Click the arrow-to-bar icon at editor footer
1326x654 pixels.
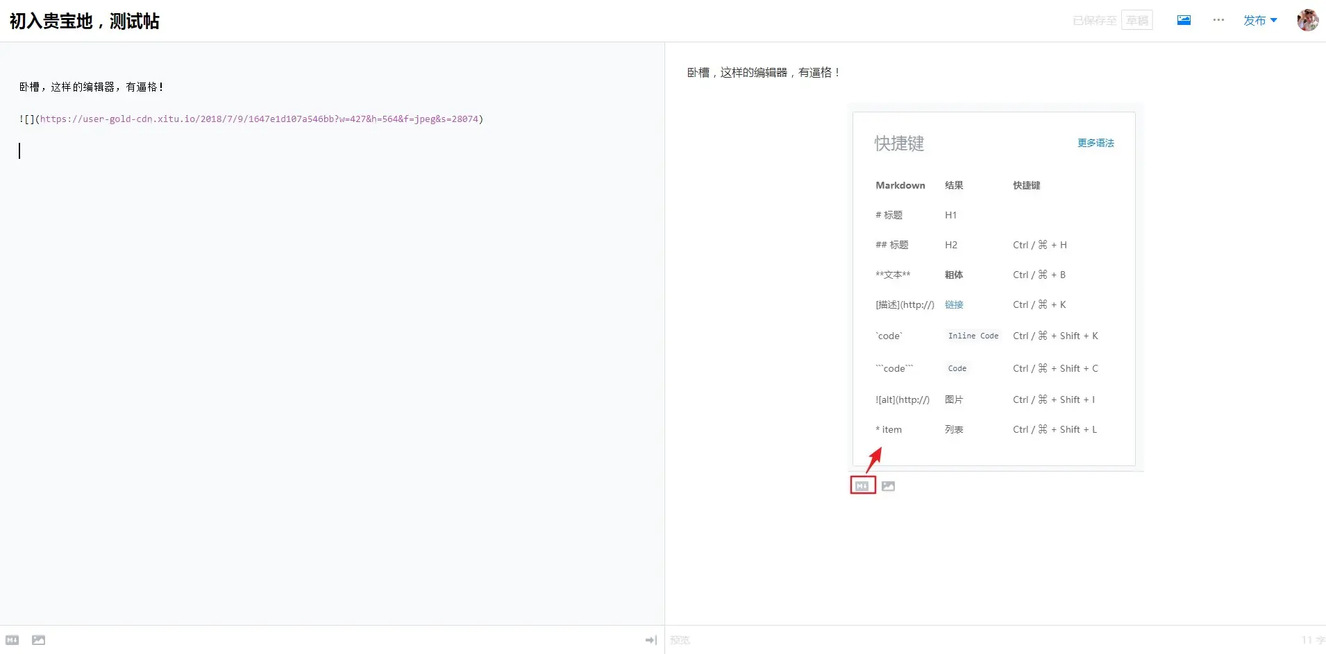coord(651,640)
